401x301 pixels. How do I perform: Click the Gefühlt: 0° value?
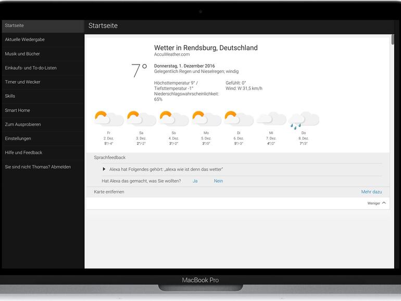pyautogui.click(x=235, y=83)
